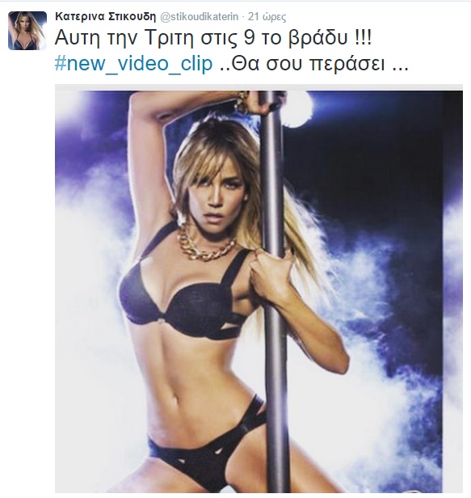
Task: Expand the attached pole dance photo
Action: (x=259, y=289)
